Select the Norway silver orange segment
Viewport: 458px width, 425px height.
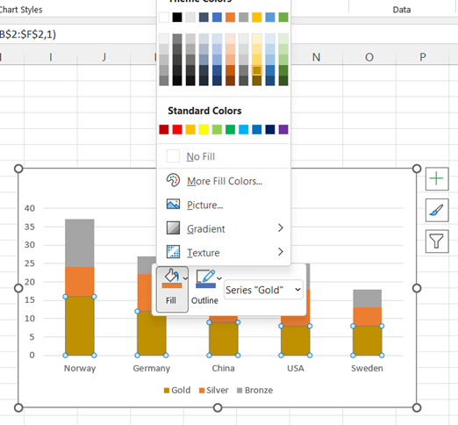coord(80,282)
